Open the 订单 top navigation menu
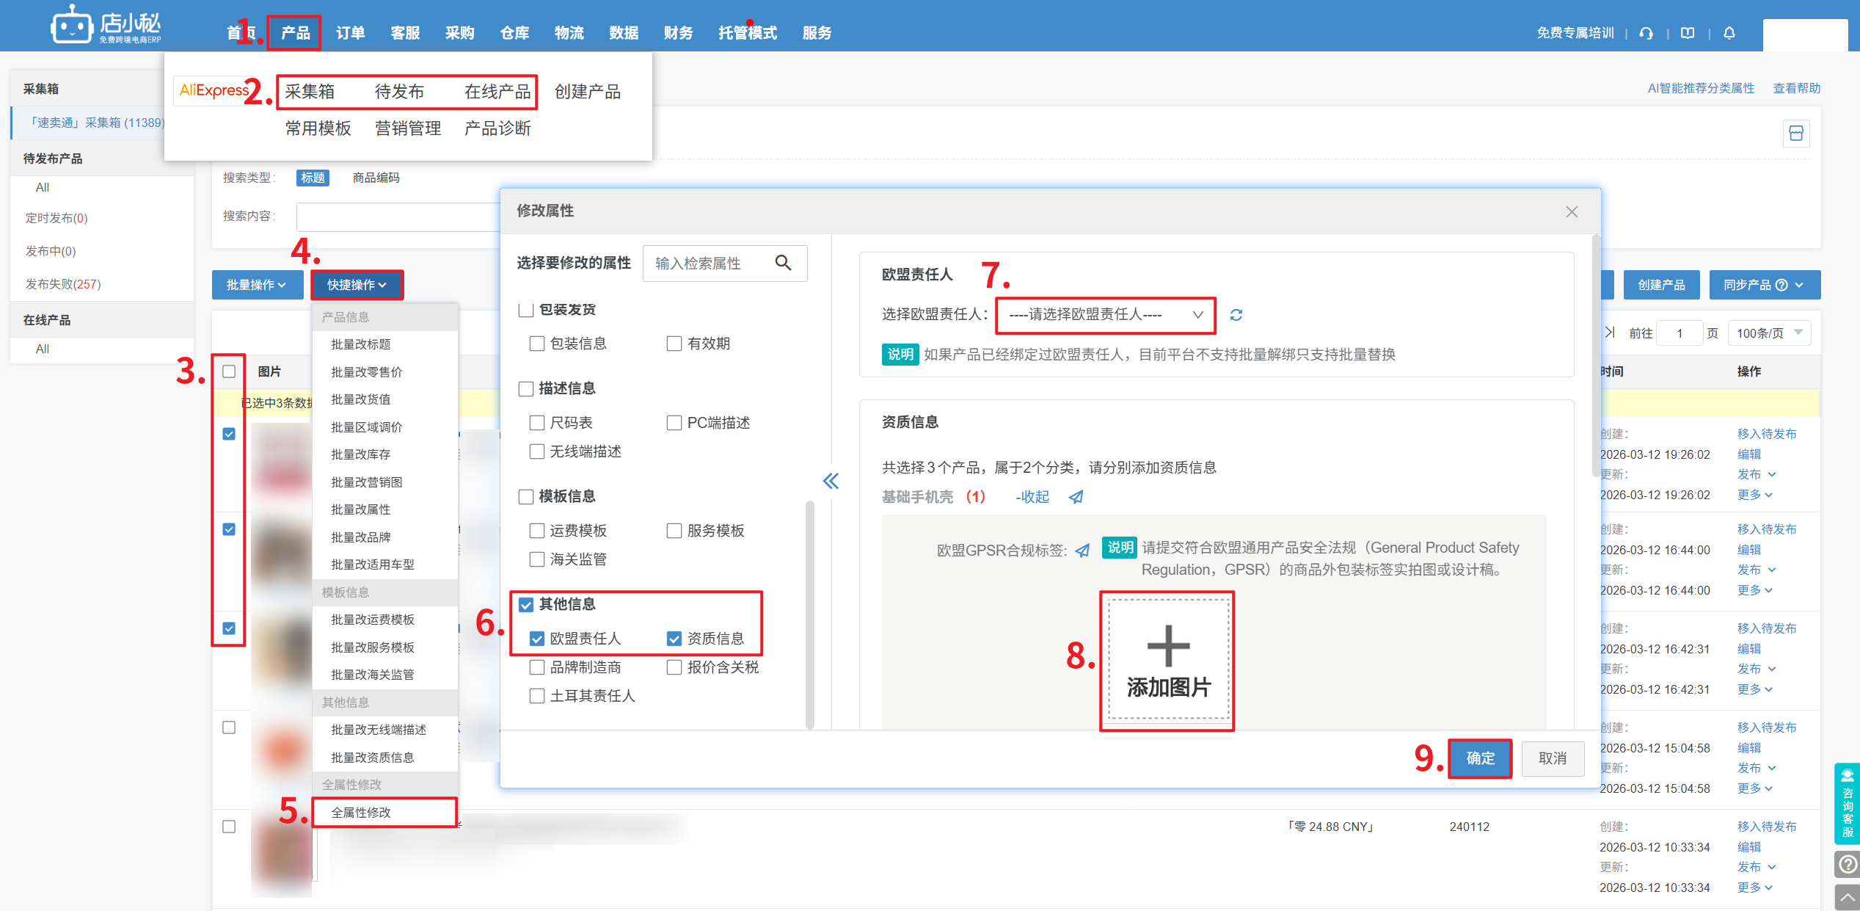 point(350,33)
